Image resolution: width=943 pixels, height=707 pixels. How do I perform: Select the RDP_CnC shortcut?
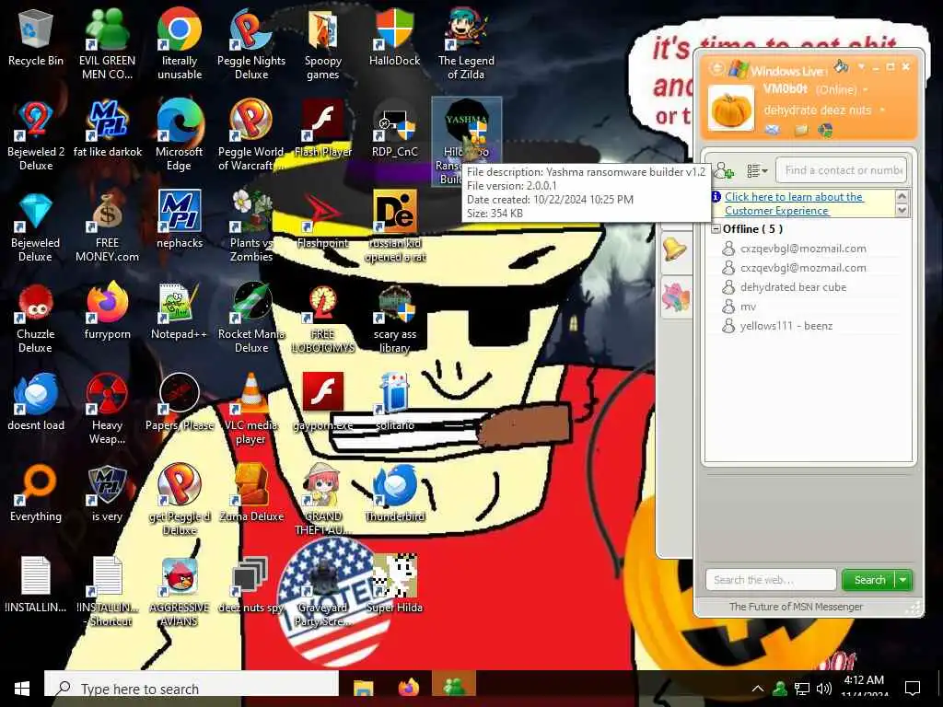(394, 128)
